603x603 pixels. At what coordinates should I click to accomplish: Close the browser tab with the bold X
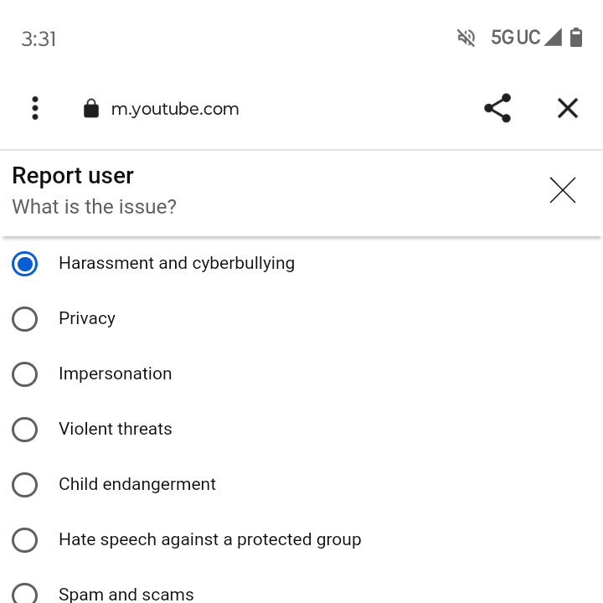click(x=568, y=108)
